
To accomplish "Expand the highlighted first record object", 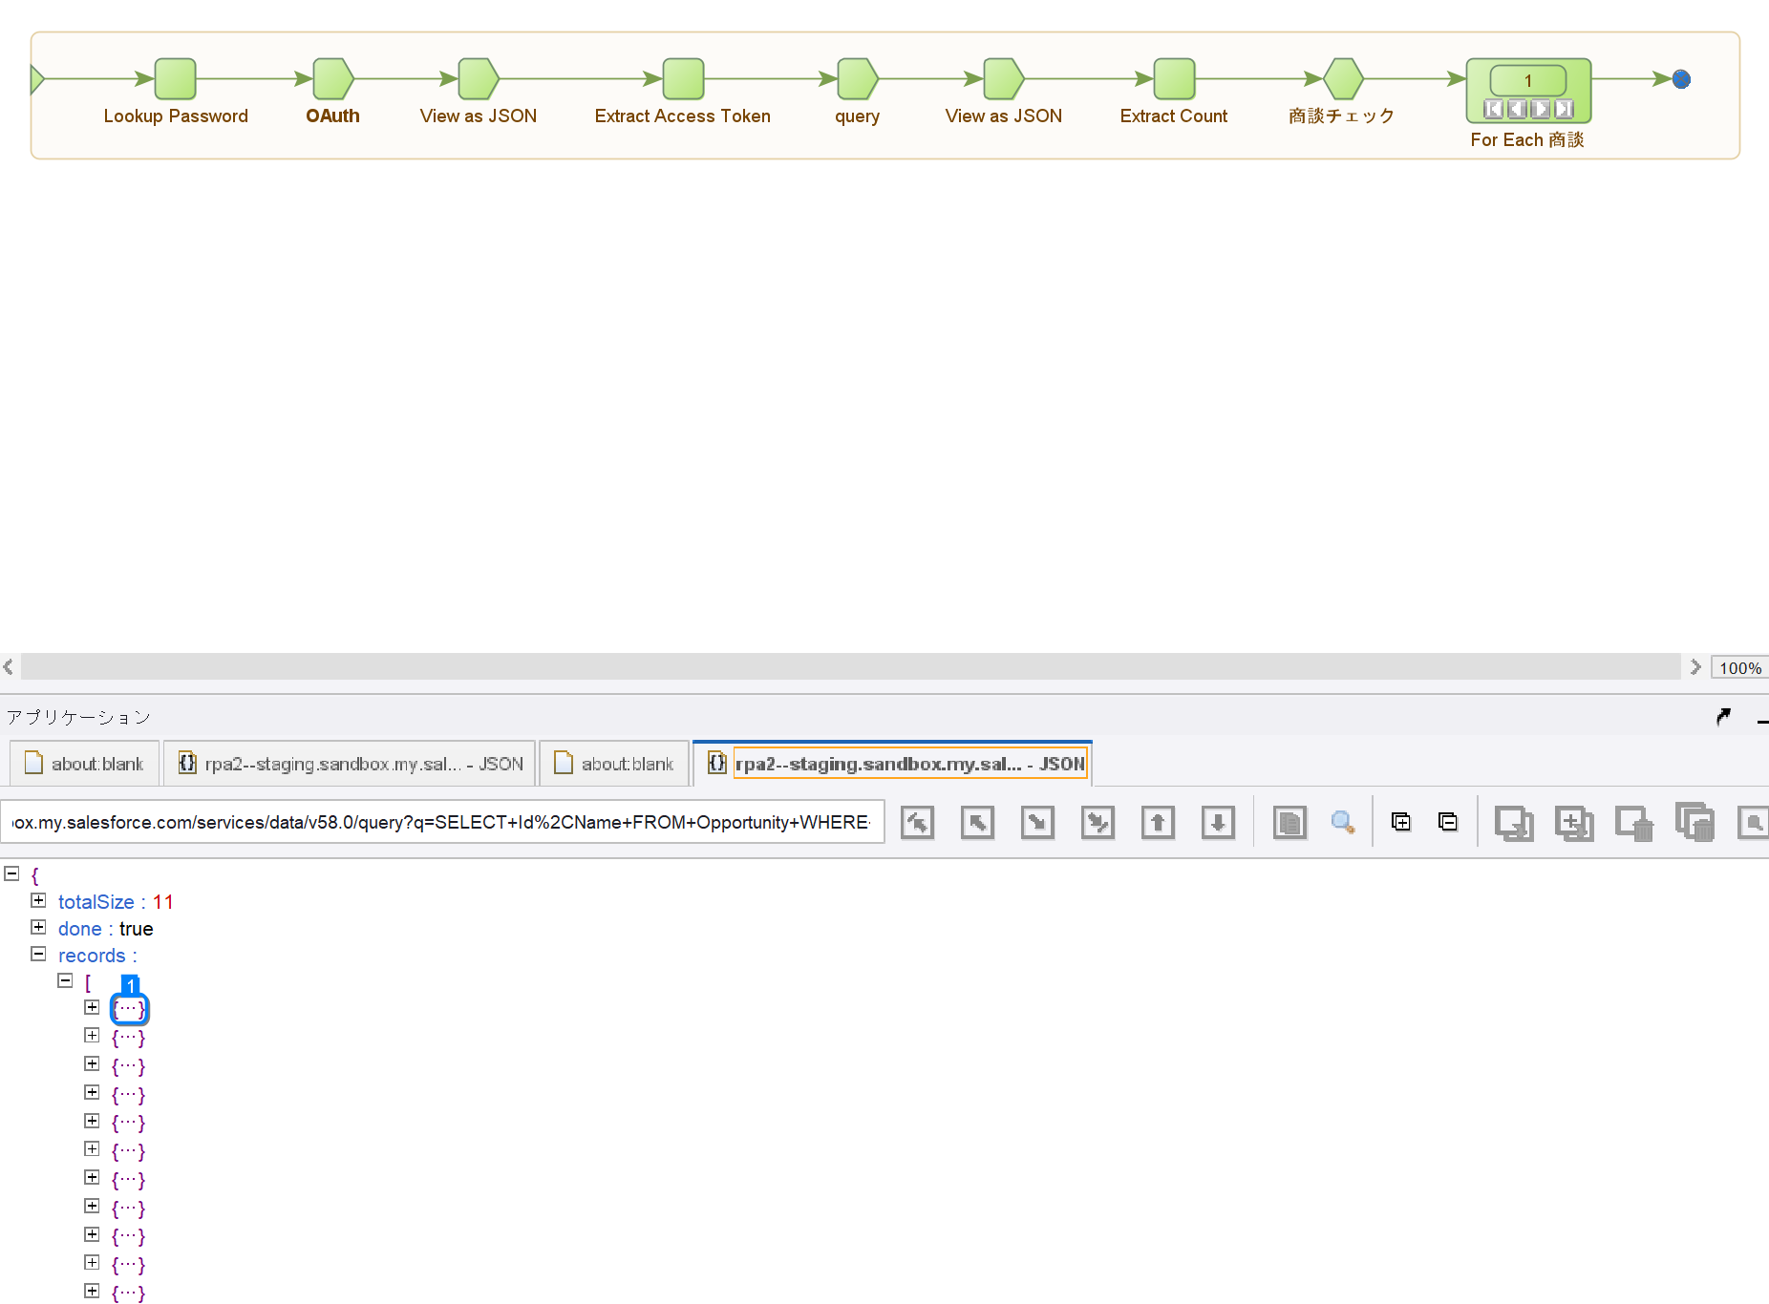I will click(x=92, y=1007).
